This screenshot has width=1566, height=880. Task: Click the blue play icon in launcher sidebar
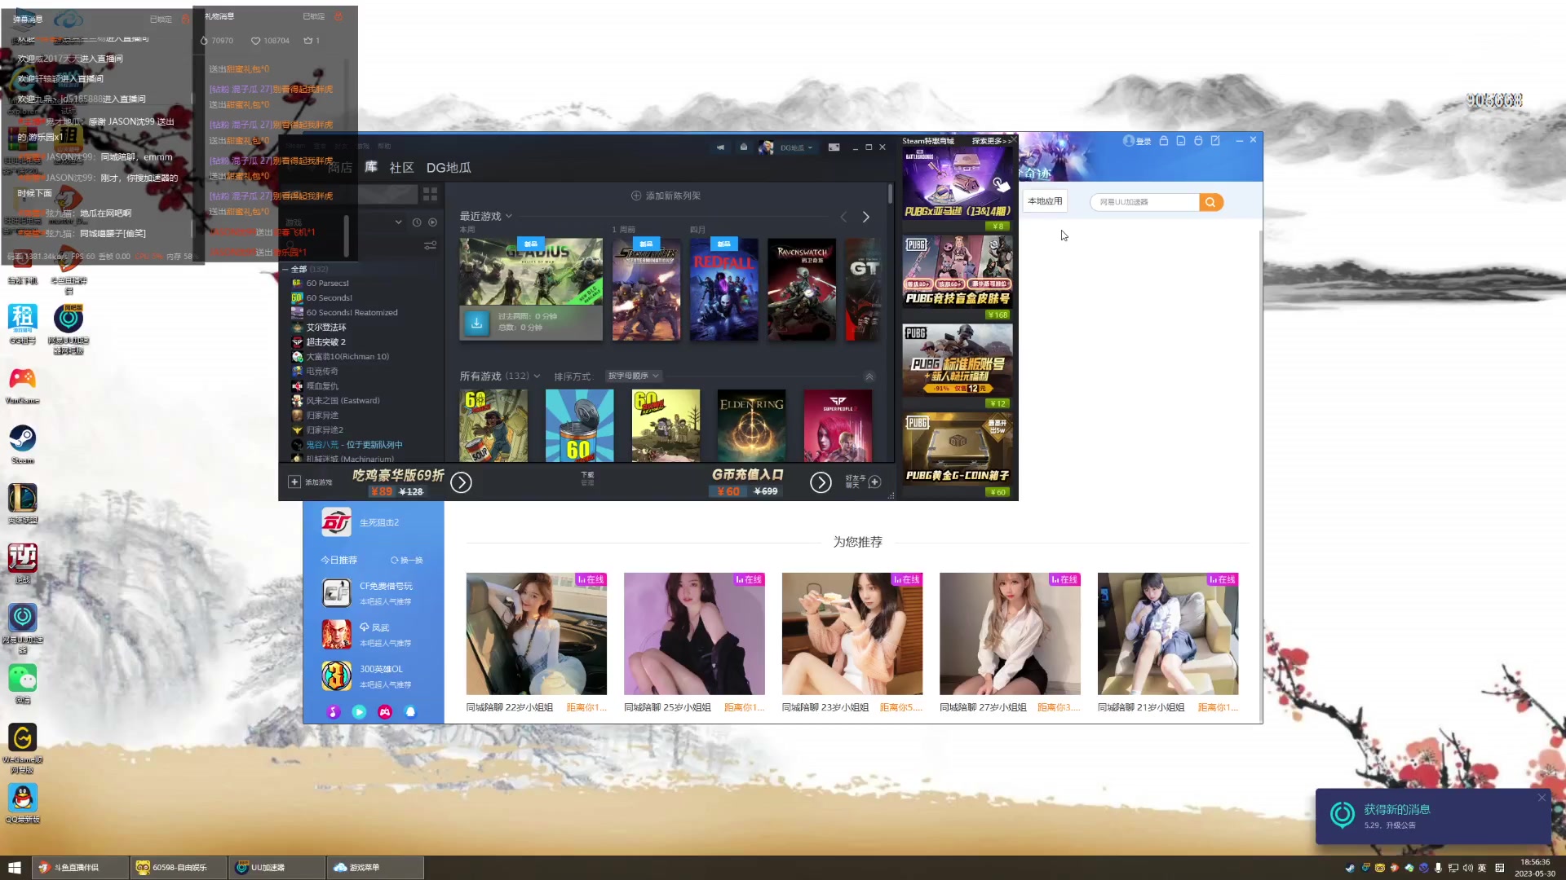click(359, 712)
